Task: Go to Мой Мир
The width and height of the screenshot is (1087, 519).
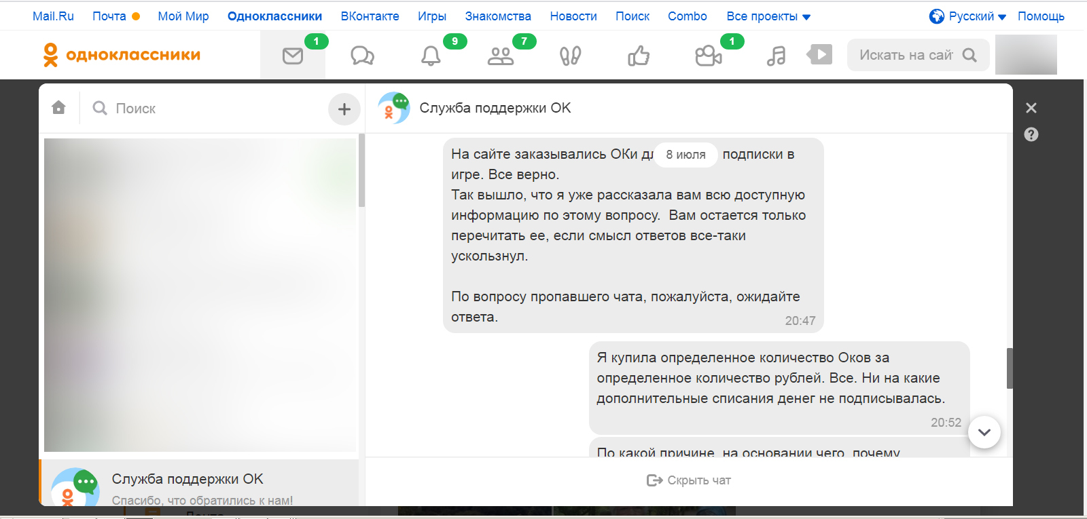Action: tap(183, 16)
